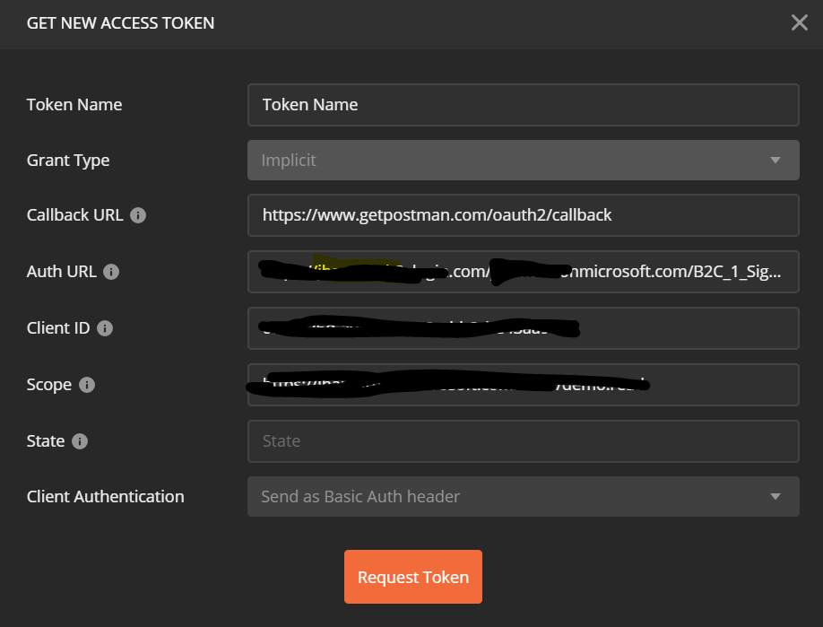Open the Grant Type dropdown

pos(523,160)
